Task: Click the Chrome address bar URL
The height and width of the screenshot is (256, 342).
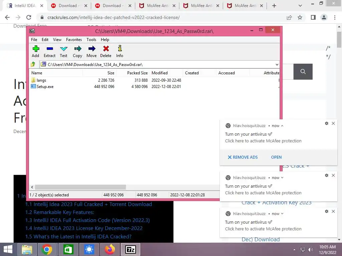Action: coord(114,17)
